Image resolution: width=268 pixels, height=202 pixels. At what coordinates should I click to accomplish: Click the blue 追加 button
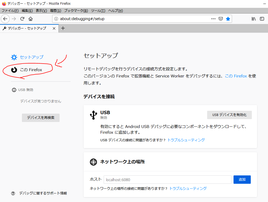pos(242,180)
